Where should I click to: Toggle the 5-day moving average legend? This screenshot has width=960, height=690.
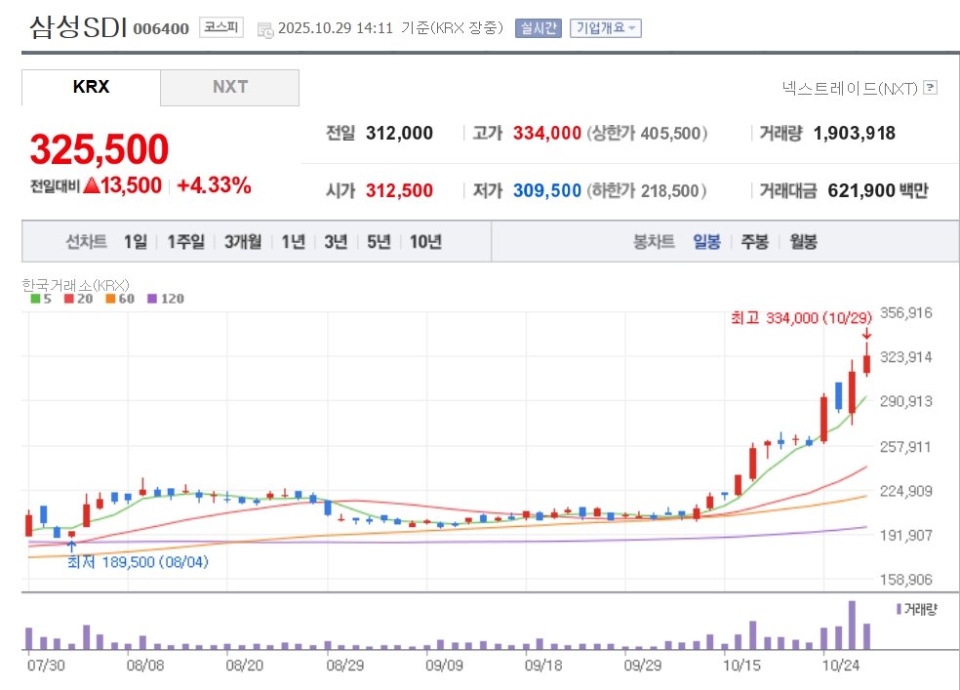(42, 299)
